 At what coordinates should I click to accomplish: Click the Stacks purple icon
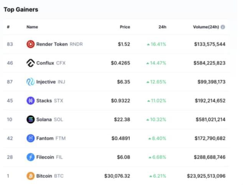(30, 101)
